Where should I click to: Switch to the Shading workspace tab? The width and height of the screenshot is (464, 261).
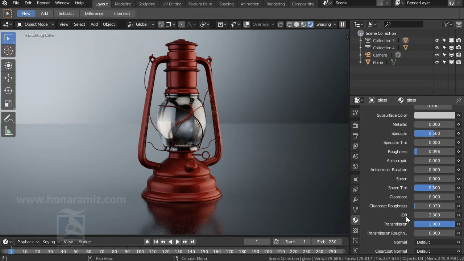point(226,4)
